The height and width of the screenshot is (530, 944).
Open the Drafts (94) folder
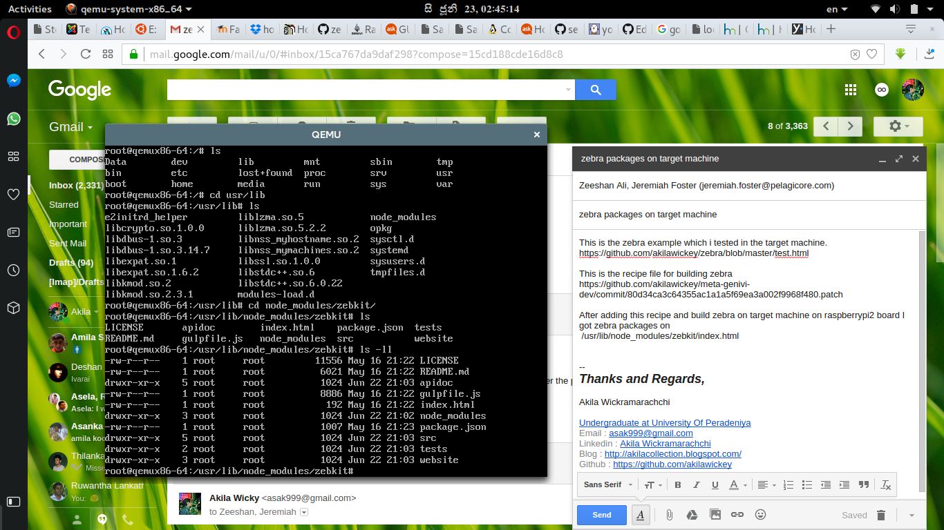pyautogui.click(x=71, y=263)
